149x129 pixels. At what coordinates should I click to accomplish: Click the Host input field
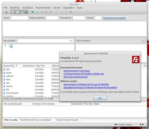[x=19, y=18]
